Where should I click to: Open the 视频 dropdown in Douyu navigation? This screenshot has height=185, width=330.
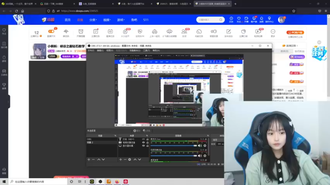(x=107, y=20)
